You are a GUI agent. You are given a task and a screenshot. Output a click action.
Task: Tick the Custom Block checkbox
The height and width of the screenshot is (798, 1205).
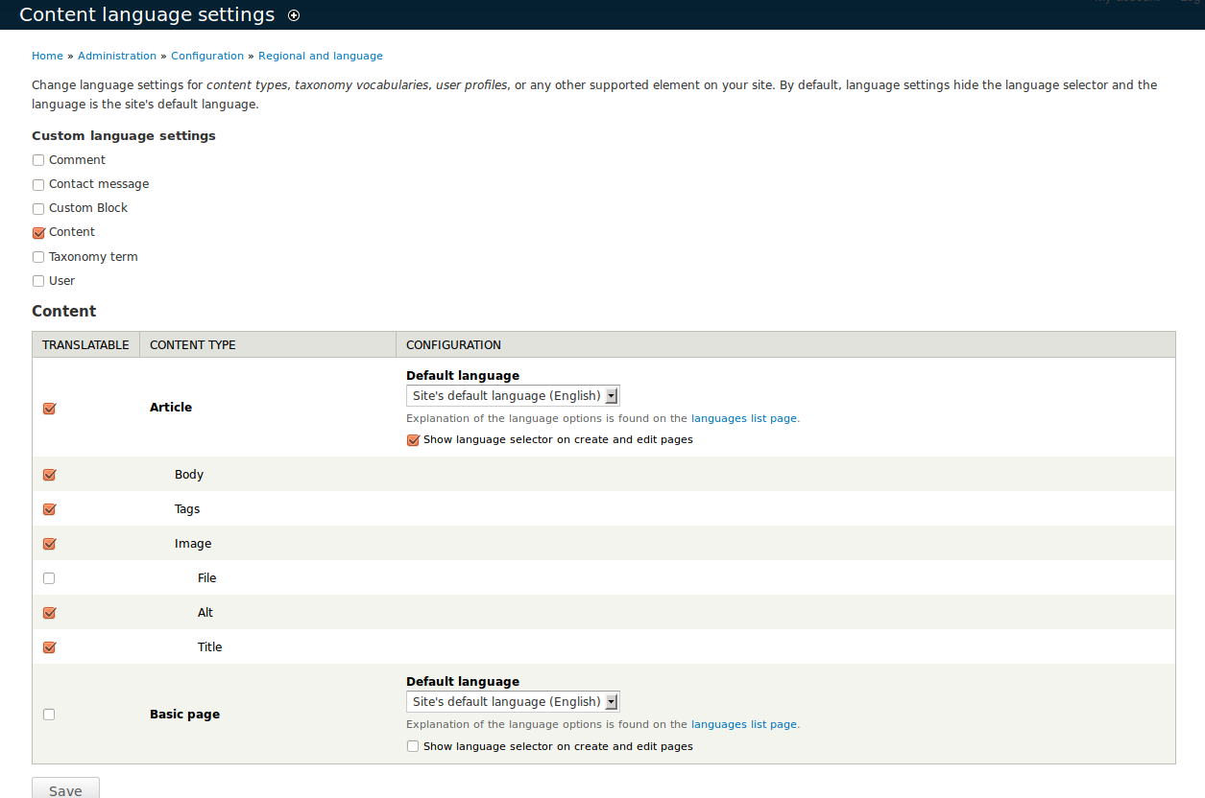point(38,208)
